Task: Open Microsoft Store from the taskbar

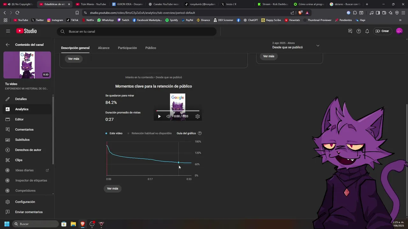Action: pyautogui.click(x=64, y=224)
